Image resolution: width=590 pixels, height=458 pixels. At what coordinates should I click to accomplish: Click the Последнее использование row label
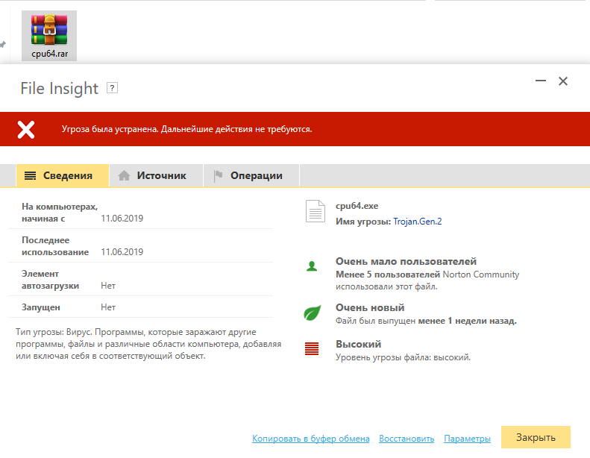(x=55, y=246)
